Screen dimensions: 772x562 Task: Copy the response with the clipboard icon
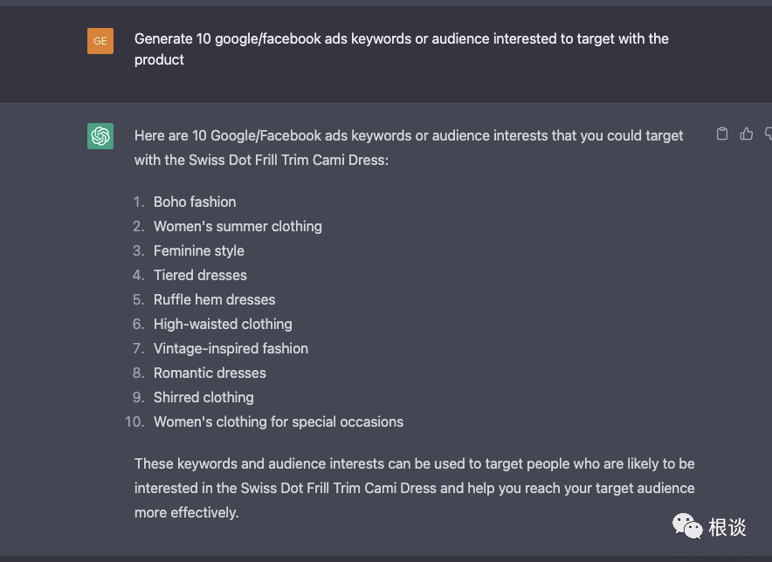(x=722, y=134)
